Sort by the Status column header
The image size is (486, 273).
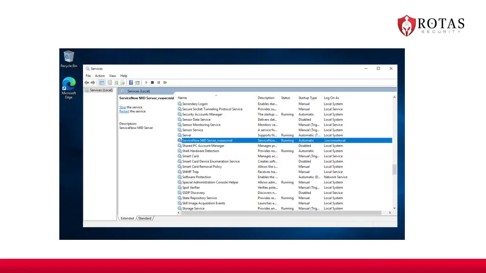288,98
